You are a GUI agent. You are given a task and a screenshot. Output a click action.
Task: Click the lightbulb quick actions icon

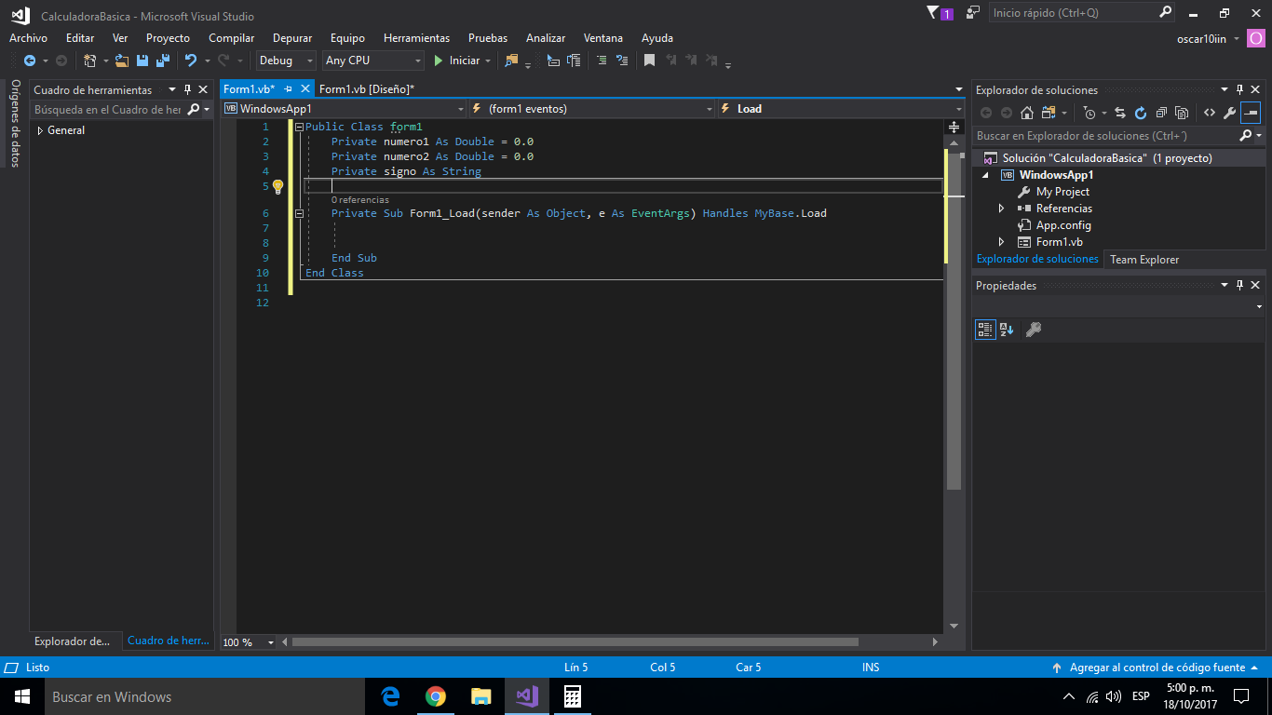coord(277,186)
